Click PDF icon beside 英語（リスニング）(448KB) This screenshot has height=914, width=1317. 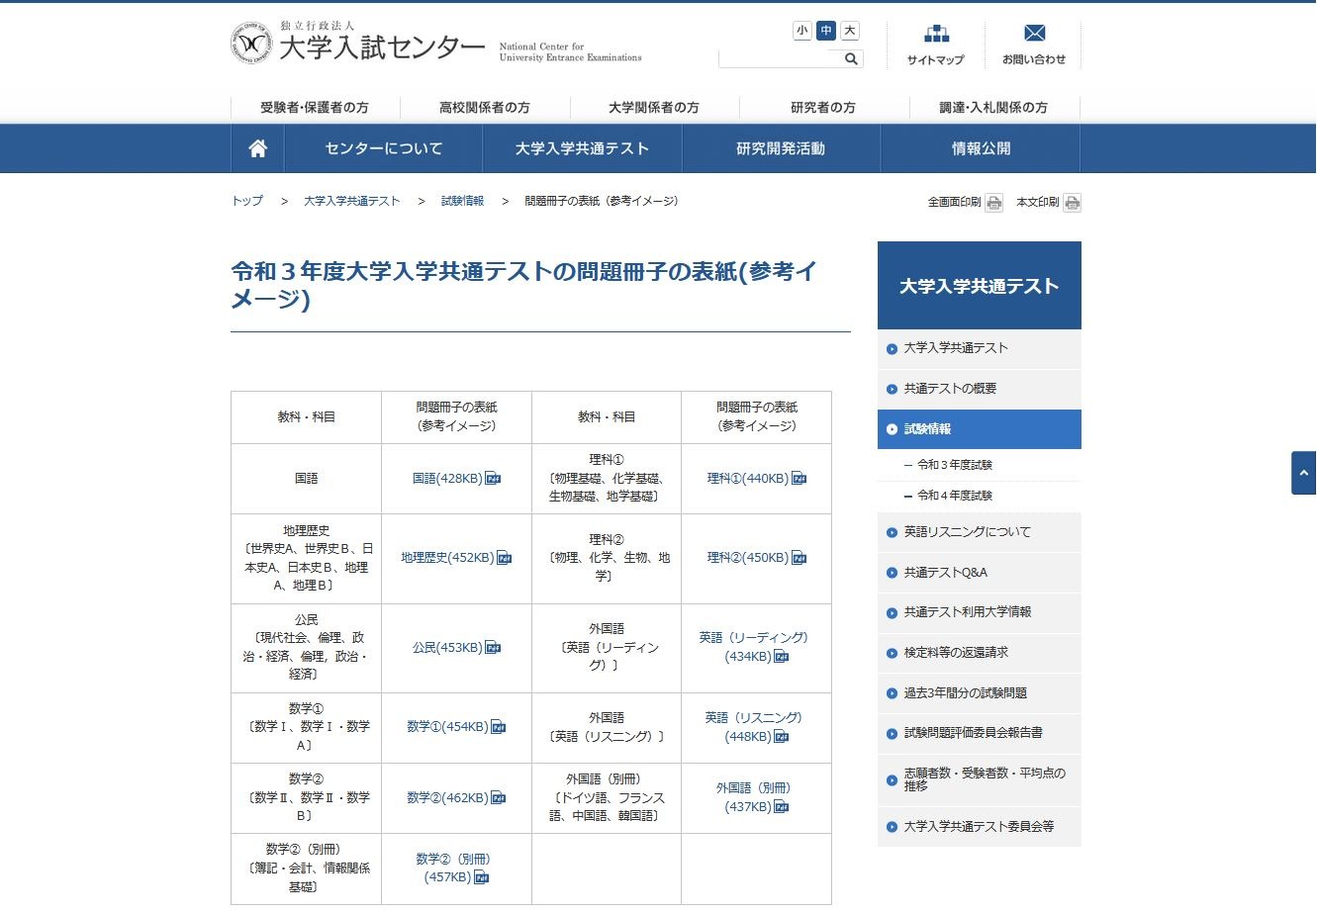[781, 737]
